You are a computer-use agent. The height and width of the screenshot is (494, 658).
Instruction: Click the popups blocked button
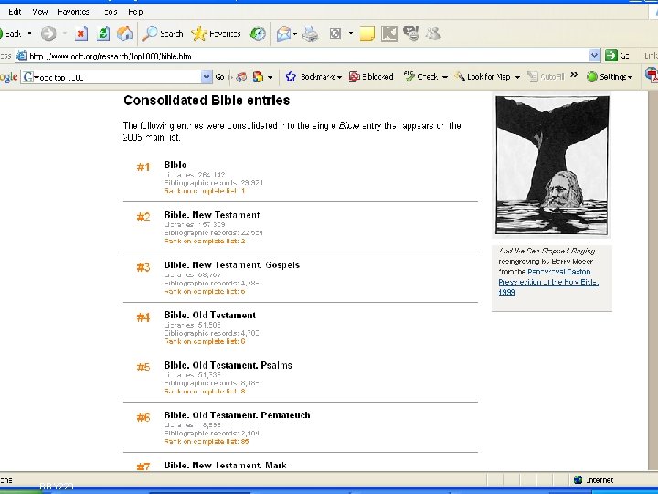371,77
